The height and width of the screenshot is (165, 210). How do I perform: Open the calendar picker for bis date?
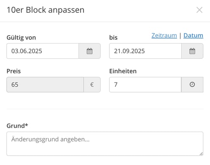192,51
